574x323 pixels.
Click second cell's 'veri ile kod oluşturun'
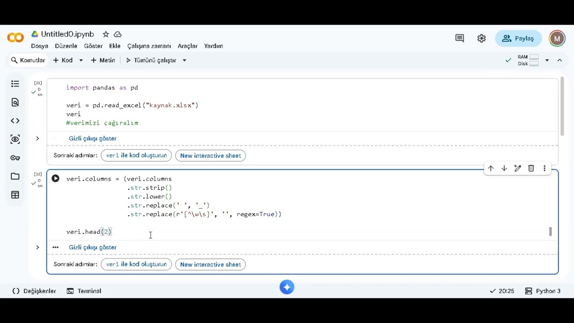click(x=136, y=264)
